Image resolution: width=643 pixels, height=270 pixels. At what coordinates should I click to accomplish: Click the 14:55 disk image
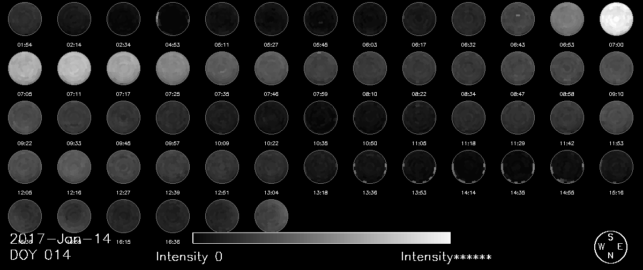[567, 167]
